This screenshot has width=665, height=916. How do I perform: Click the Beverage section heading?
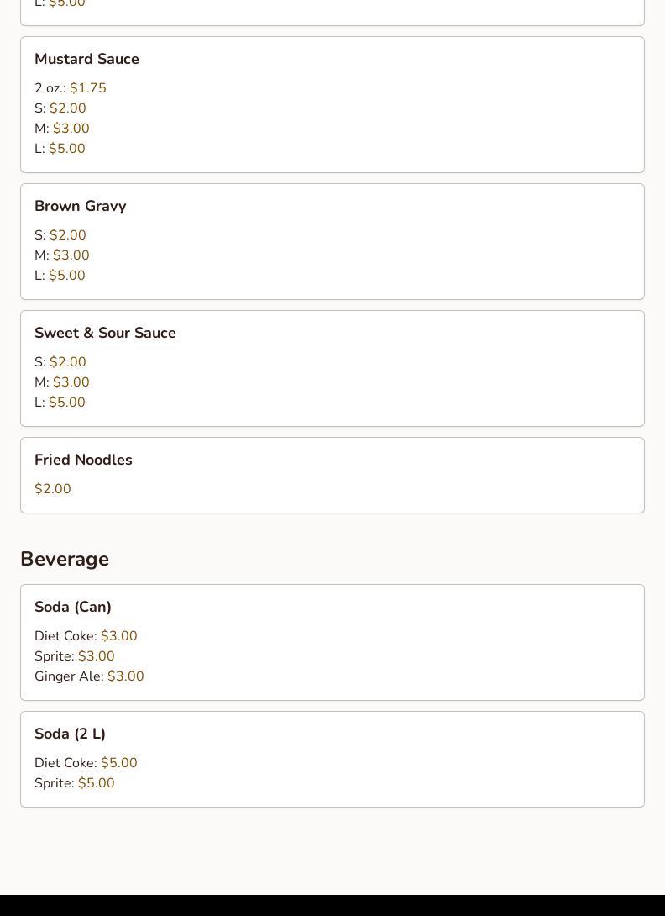point(65,559)
